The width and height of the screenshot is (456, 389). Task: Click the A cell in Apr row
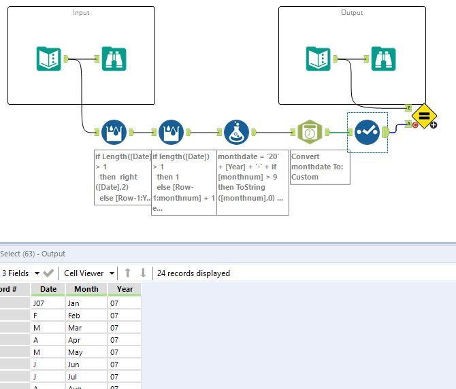[48, 340]
